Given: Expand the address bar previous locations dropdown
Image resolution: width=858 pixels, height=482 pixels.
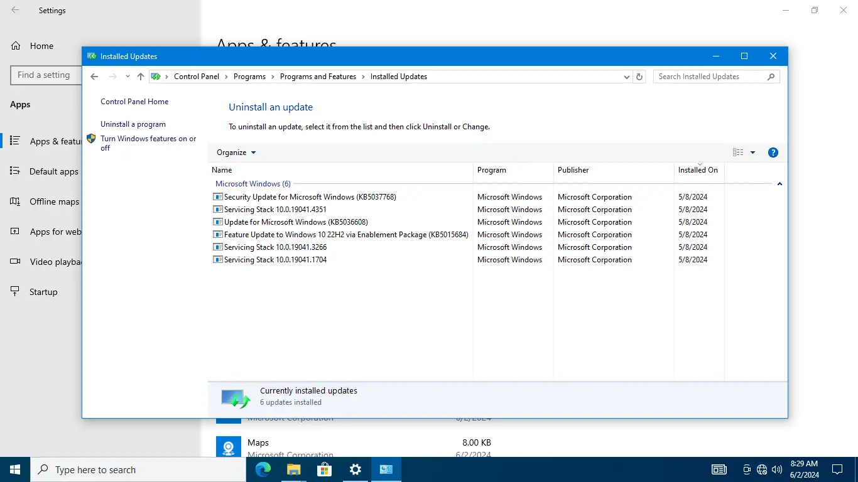Looking at the screenshot, I should (627, 77).
